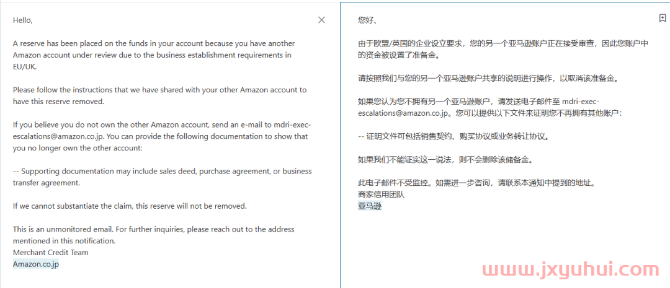Close the English email panel with X
The width and height of the screenshot is (670, 288).
click(x=322, y=20)
